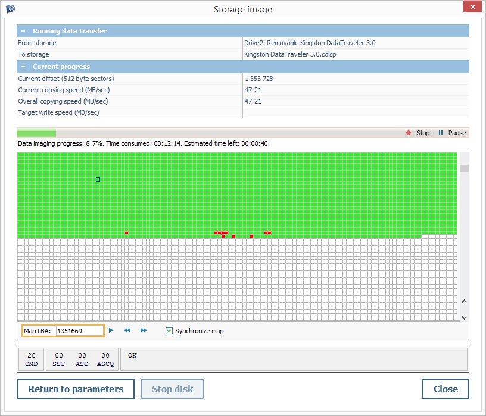Click the Map LBA input field
Screen dimensions: 486x416
[x=79, y=331]
